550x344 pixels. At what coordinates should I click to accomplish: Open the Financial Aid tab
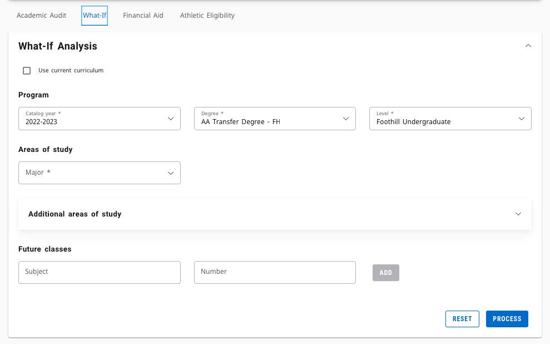143,16
